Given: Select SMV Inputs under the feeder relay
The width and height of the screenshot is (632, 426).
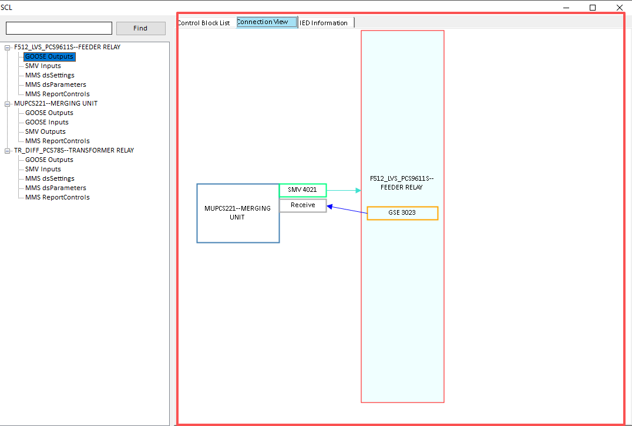Looking at the screenshot, I should [42, 66].
